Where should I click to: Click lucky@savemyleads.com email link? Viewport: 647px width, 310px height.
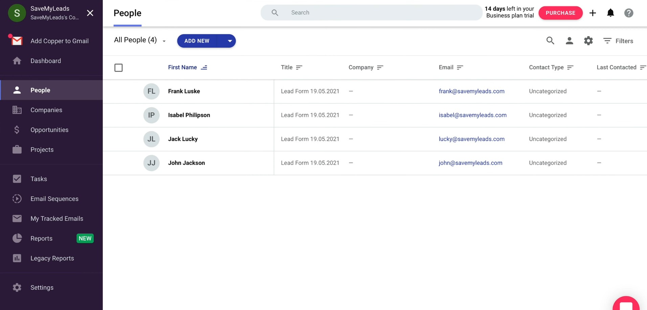click(471, 139)
